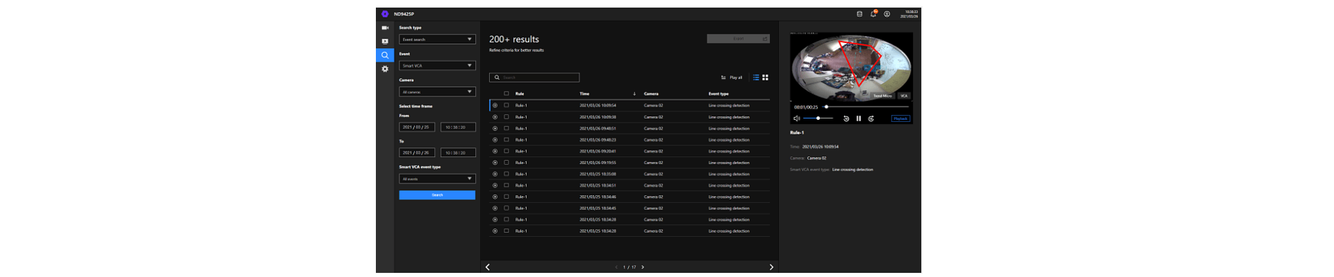Image resolution: width=1334 pixels, height=277 pixels.
Task: Click the Play all button
Action: [732, 78]
